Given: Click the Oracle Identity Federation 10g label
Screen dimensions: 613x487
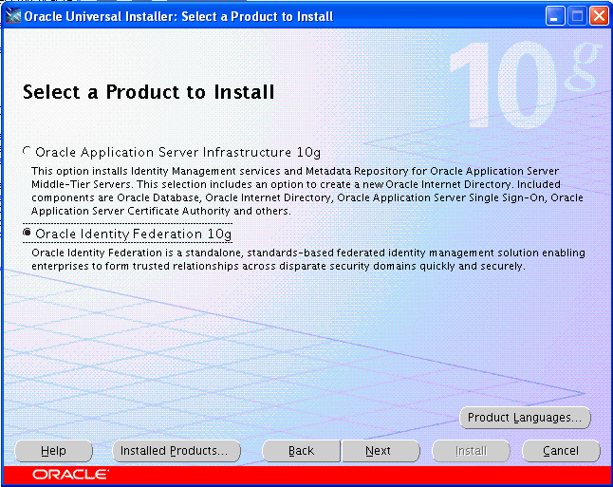Looking at the screenshot, I should pos(133,234).
